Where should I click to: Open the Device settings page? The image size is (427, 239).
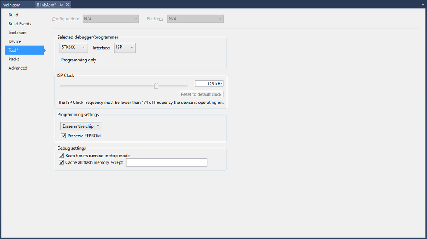[15, 41]
